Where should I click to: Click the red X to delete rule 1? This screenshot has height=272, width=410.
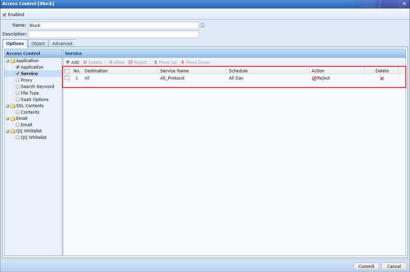click(382, 78)
